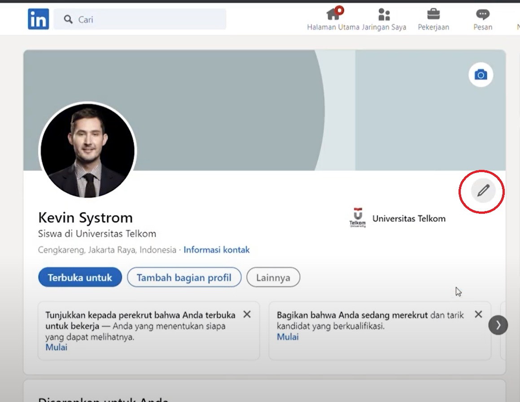Show next suggestion card with arrow
This screenshot has width=520, height=402.
tap(498, 325)
